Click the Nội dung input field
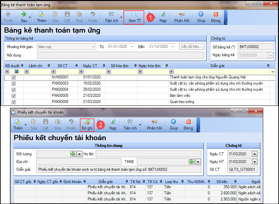 click(x=120, y=55)
